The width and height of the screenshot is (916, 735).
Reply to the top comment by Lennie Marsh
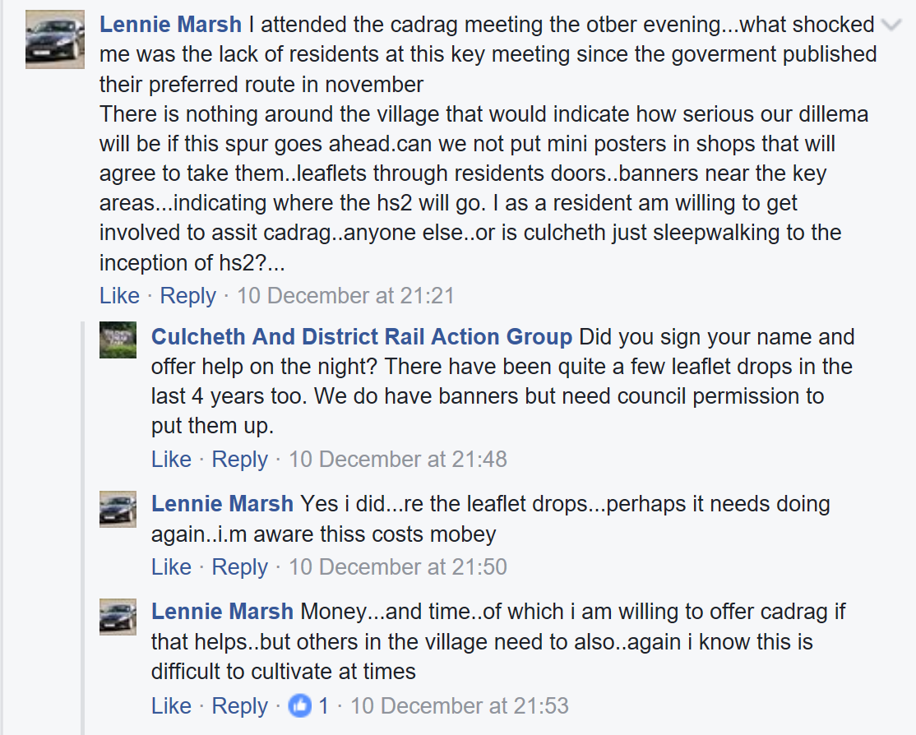(187, 296)
